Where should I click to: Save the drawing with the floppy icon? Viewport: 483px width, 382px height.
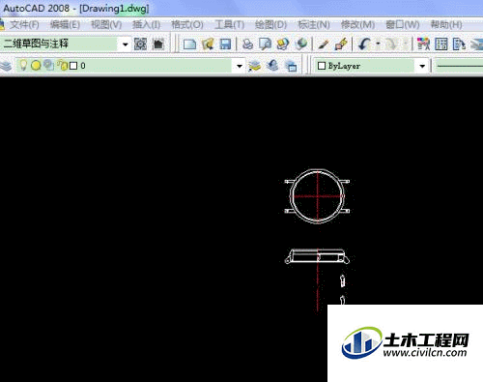click(x=225, y=44)
